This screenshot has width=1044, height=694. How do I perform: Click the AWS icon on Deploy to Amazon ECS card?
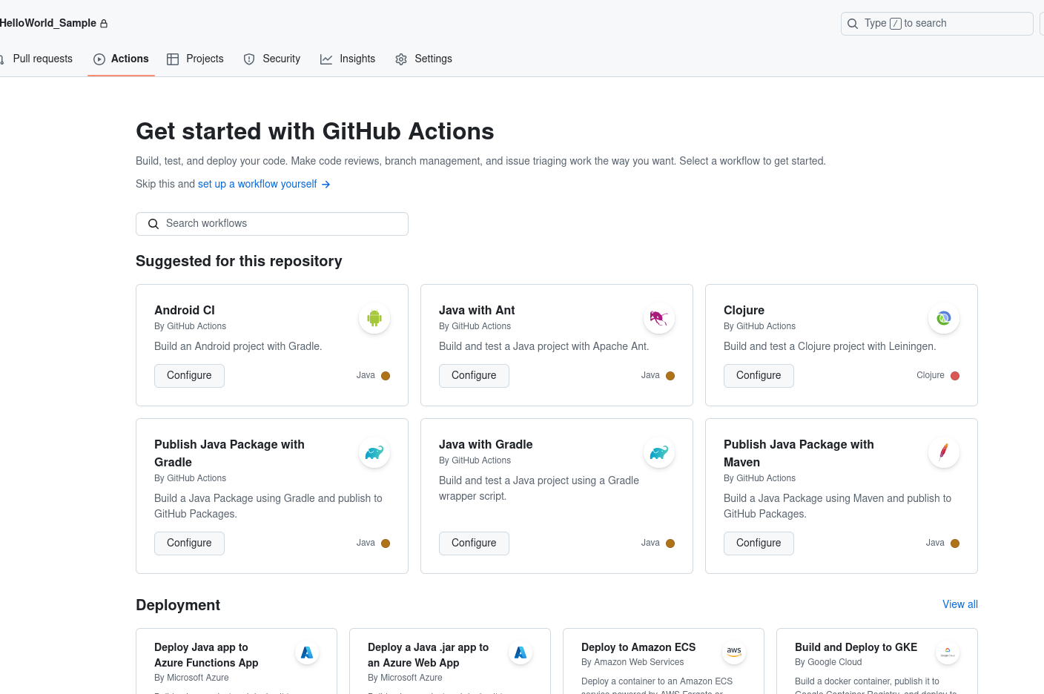tap(734, 652)
